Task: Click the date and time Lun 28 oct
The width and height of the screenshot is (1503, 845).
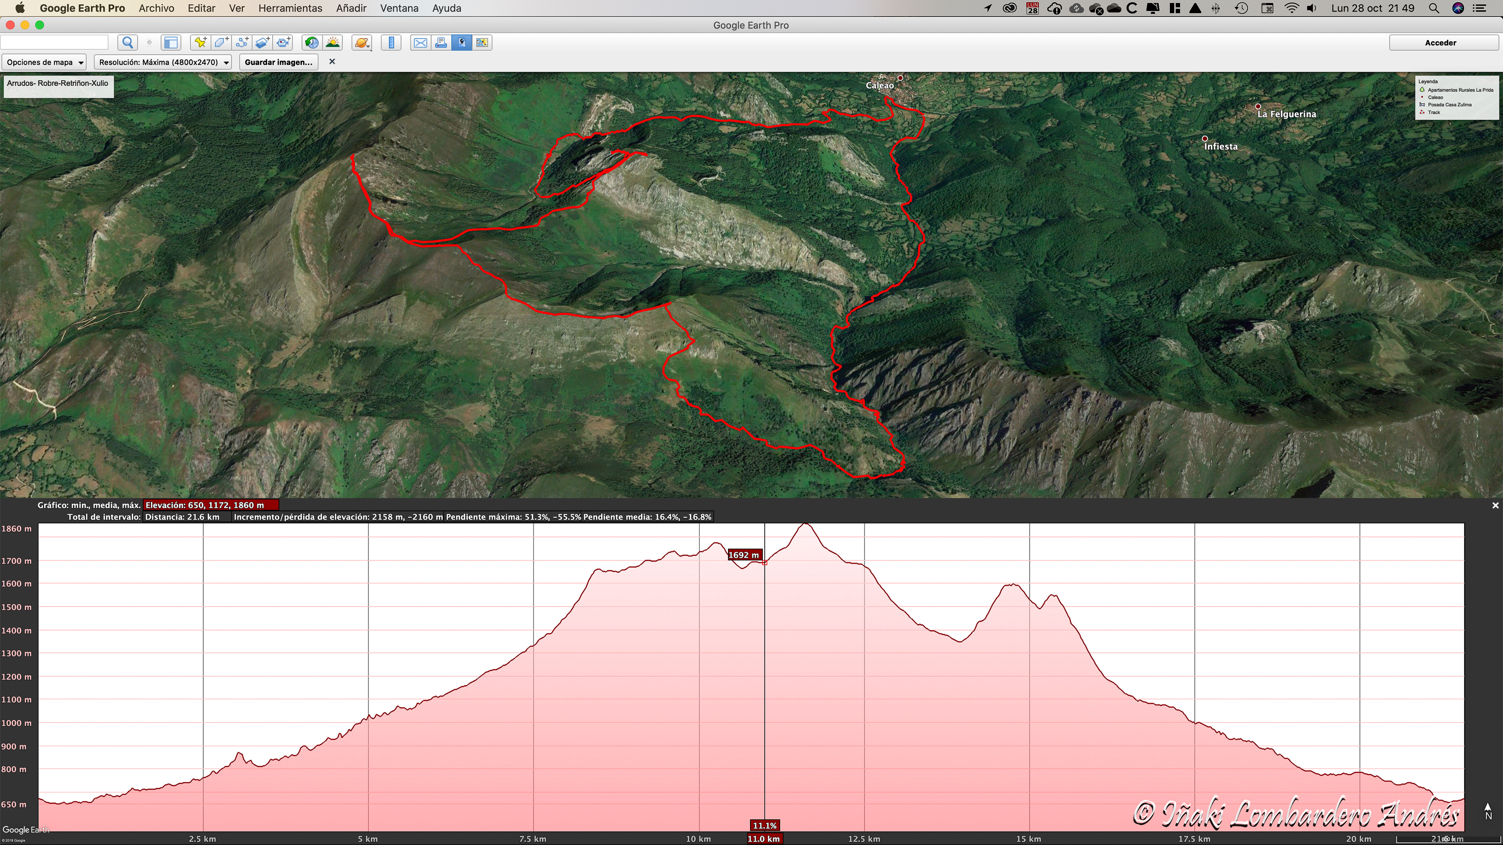Action: [x=1373, y=8]
